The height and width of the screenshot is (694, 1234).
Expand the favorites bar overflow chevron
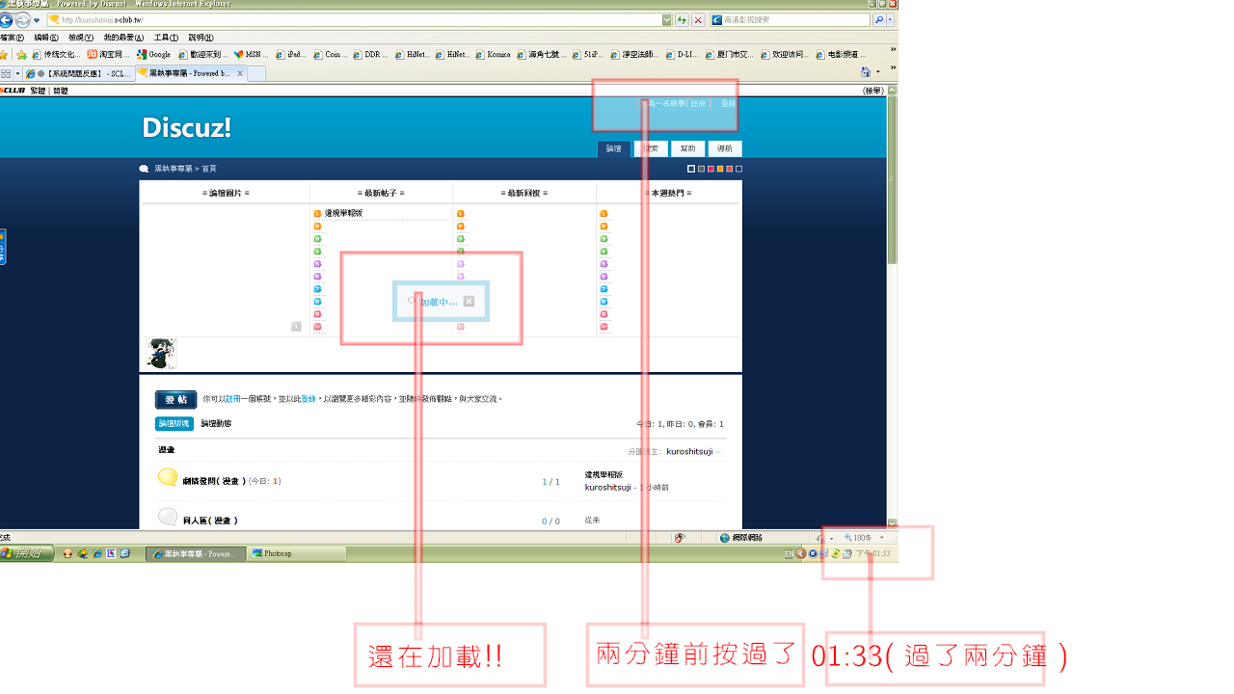(893, 50)
